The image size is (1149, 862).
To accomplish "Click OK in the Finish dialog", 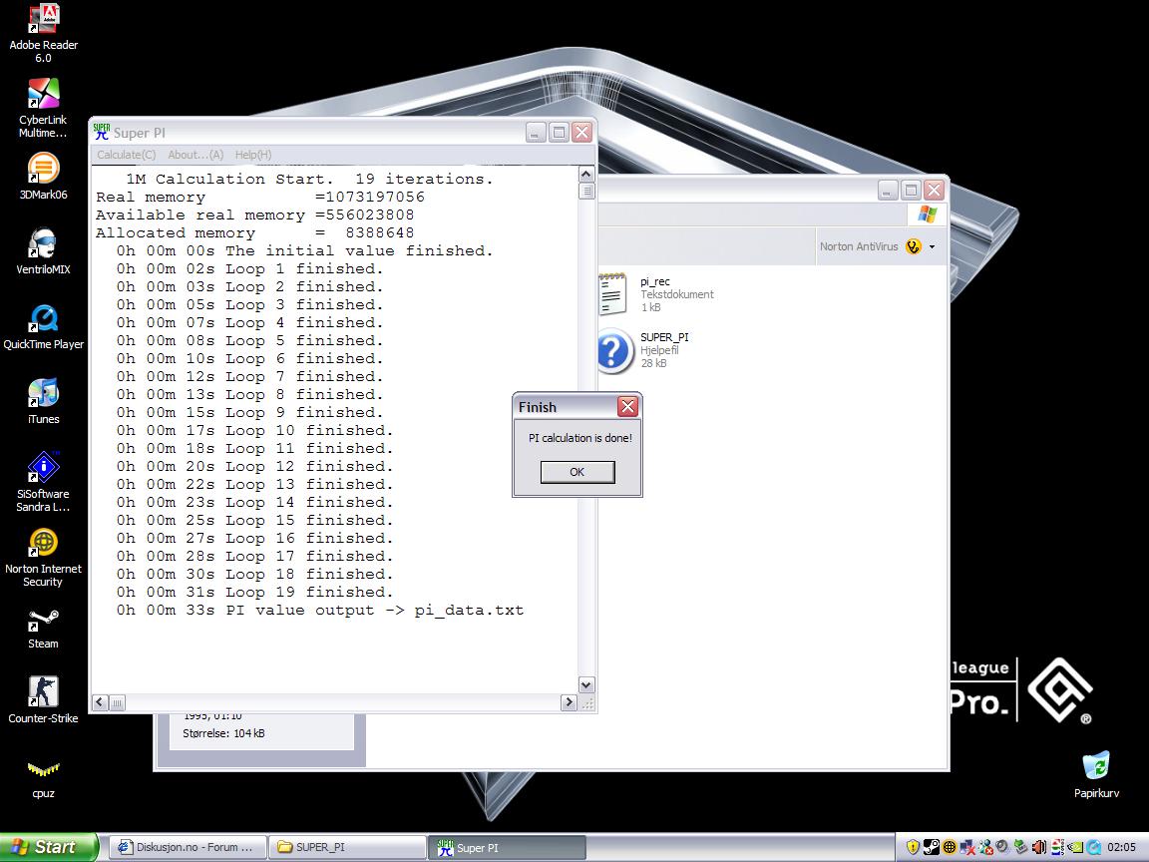I will [x=577, y=472].
